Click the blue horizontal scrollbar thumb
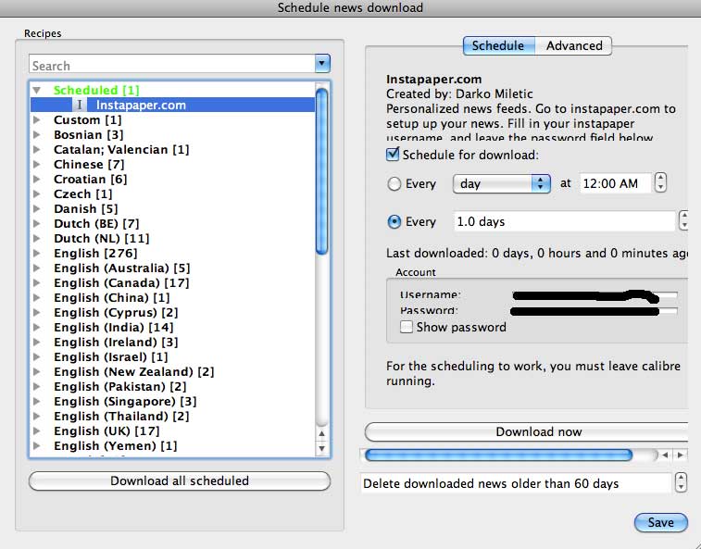The image size is (701, 549). click(498, 455)
